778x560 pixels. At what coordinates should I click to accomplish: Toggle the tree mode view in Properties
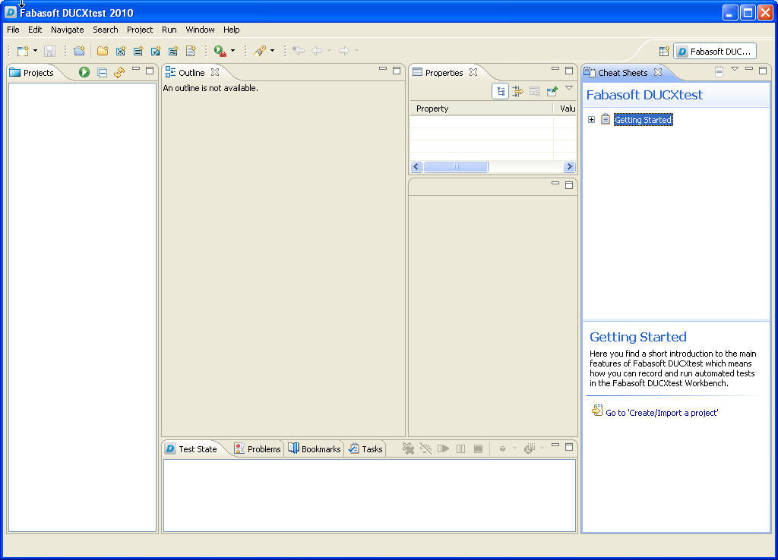click(501, 90)
